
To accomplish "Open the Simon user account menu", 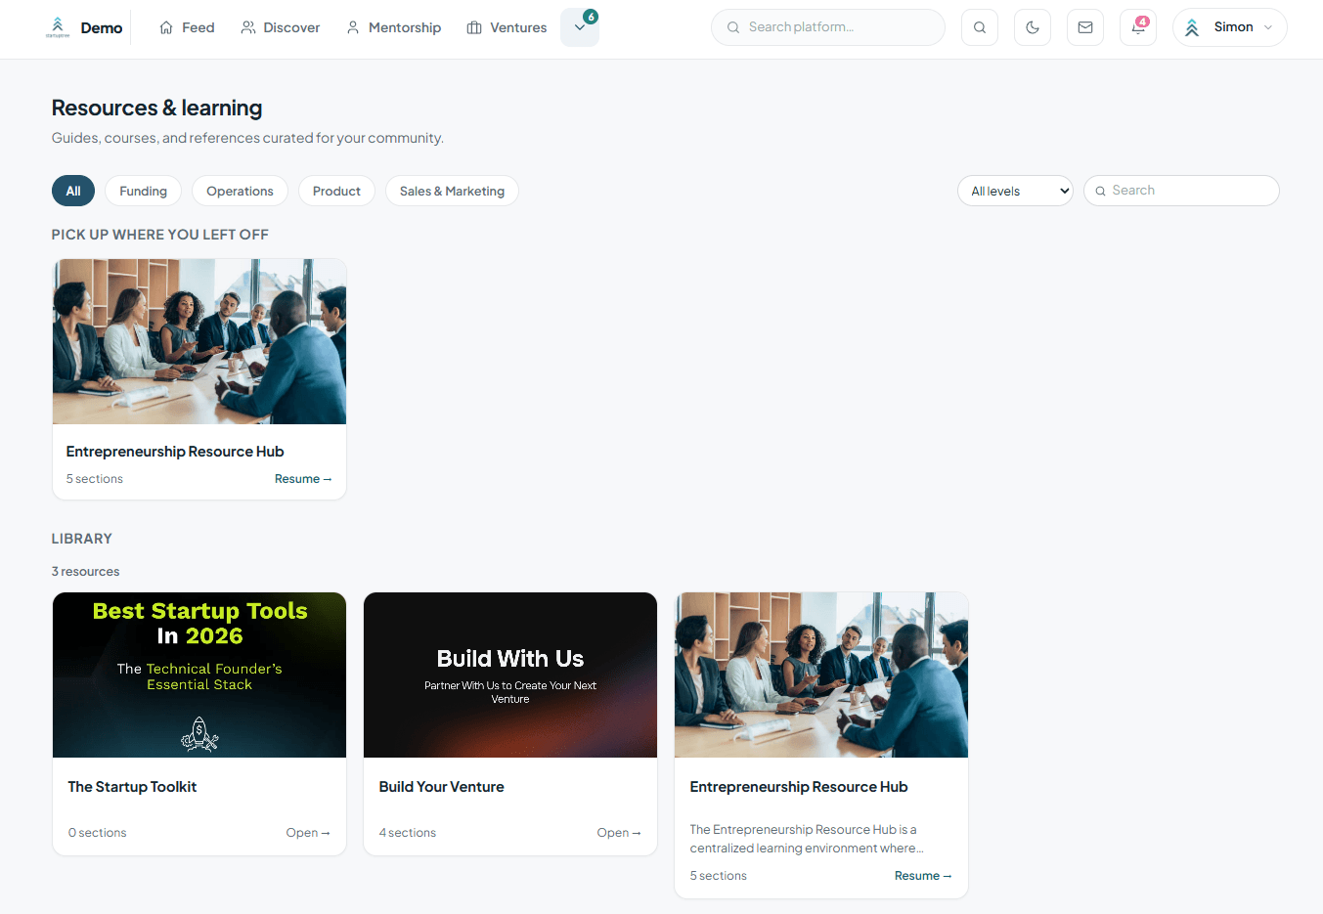I will [1230, 27].
